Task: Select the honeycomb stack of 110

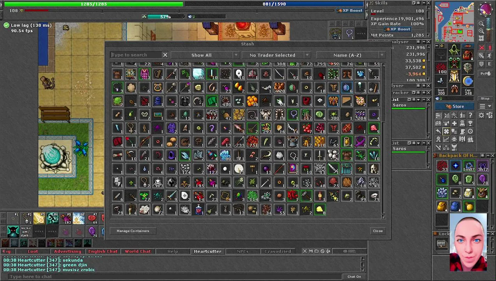Action: tap(320, 142)
